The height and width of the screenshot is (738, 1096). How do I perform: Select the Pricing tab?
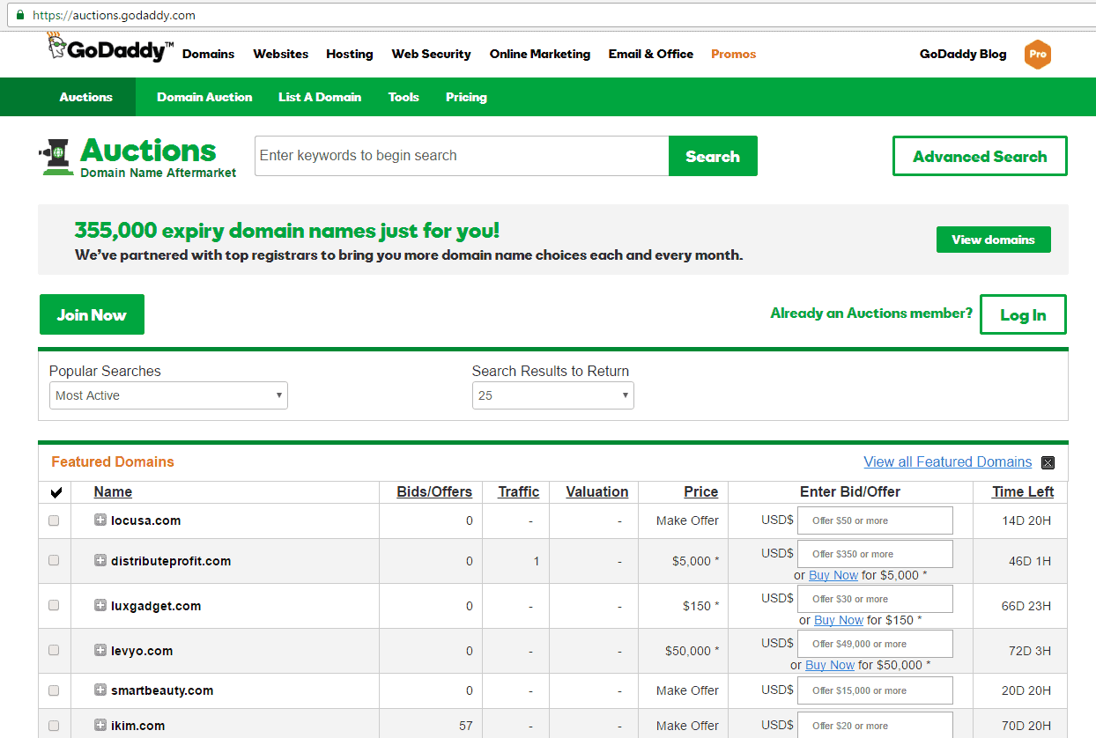[x=466, y=97]
